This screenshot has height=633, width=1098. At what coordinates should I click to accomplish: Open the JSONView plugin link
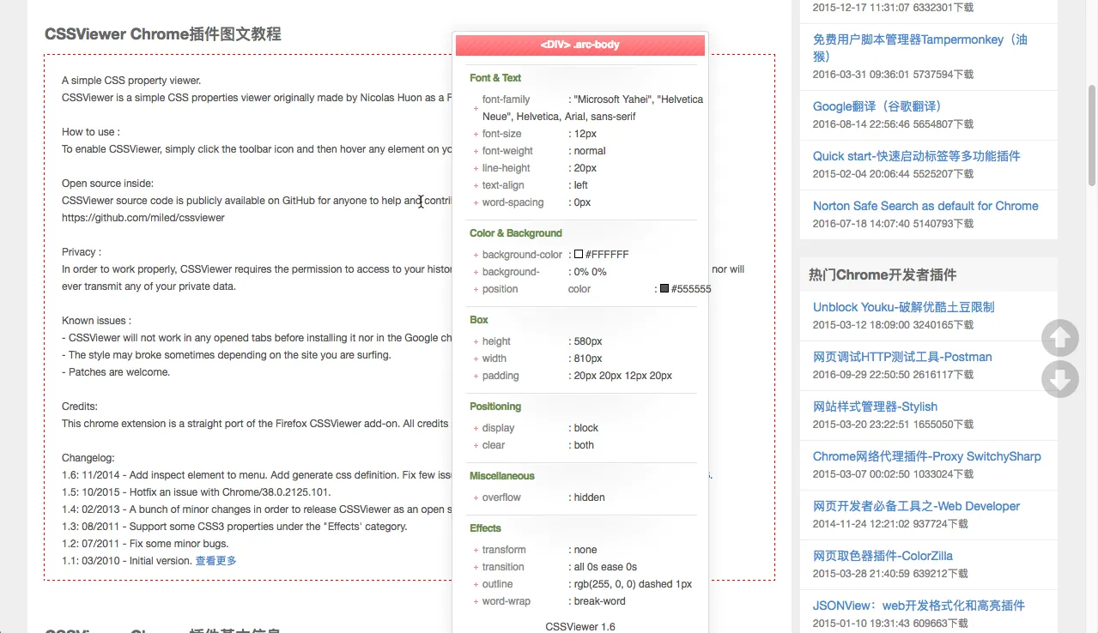coord(919,606)
